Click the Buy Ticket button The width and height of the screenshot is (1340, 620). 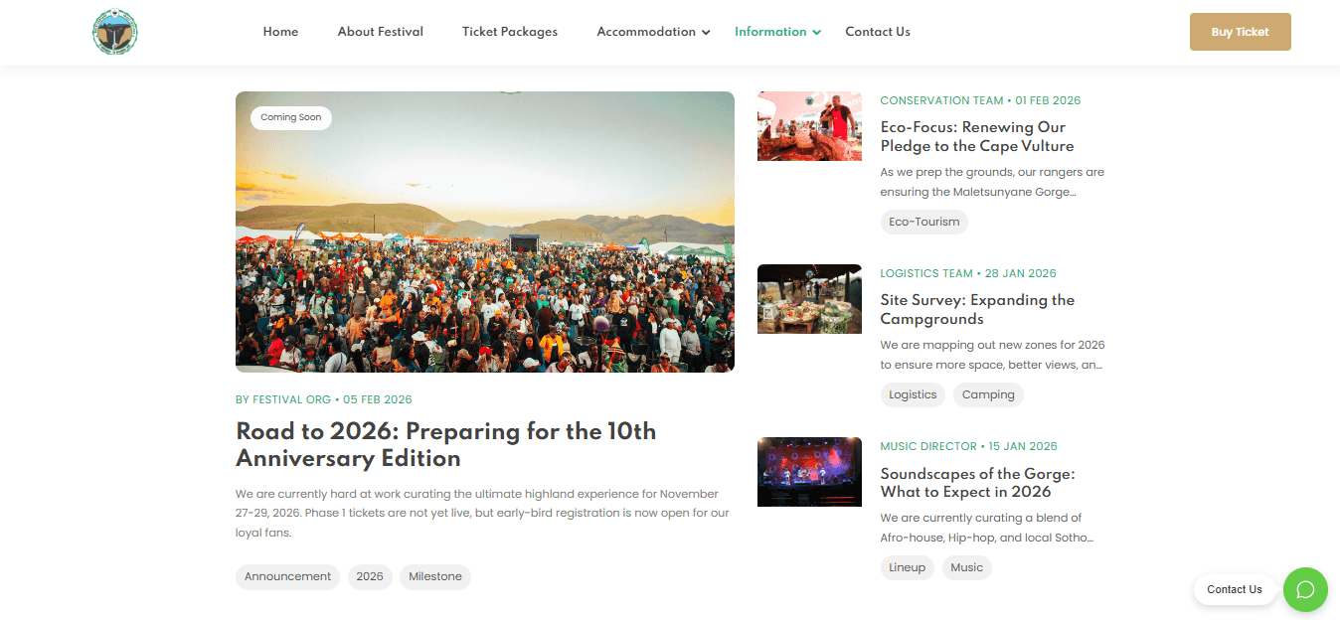(1240, 31)
